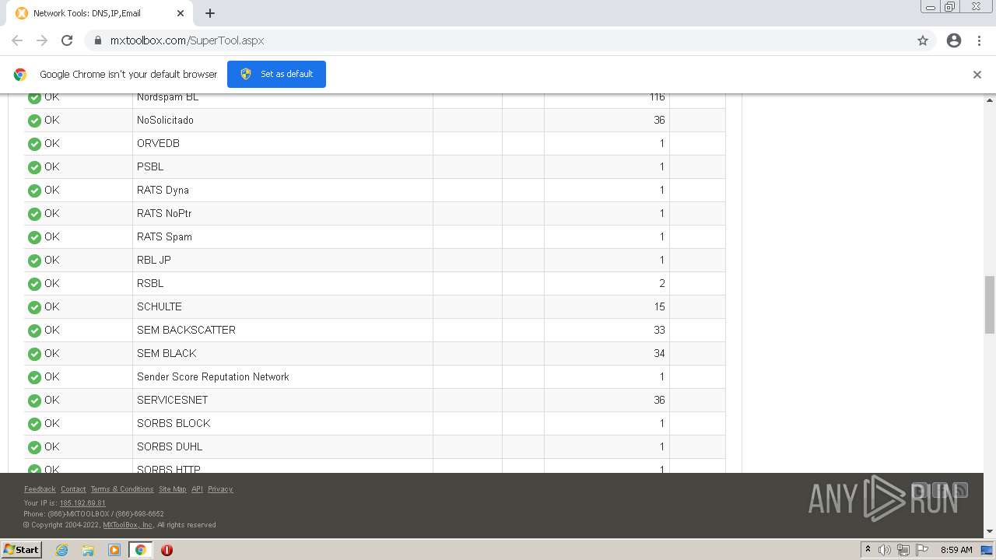Click the green check icon in RSBL row
Screen dimensions: 996x560
(x=34, y=284)
